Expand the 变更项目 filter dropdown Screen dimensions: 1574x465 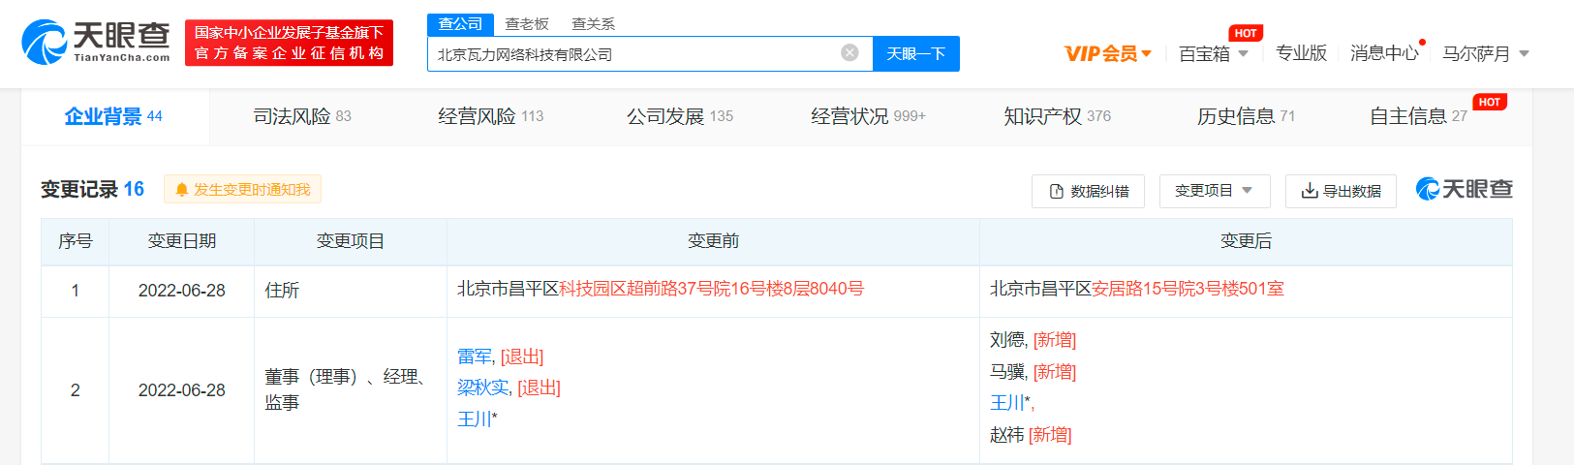tap(1215, 191)
